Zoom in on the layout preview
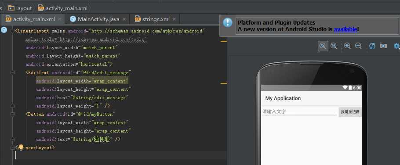The image size is (400, 165). (347, 46)
